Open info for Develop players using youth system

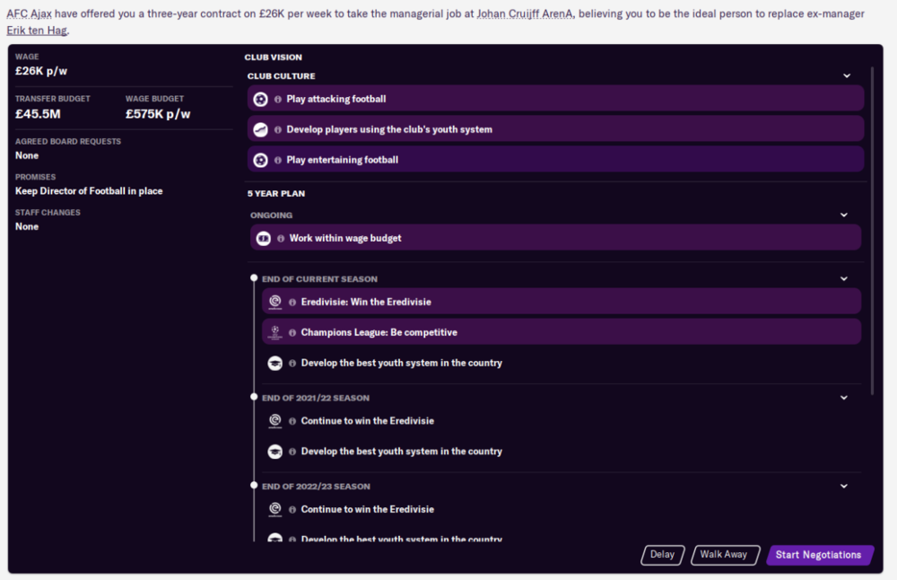click(278, 129)
